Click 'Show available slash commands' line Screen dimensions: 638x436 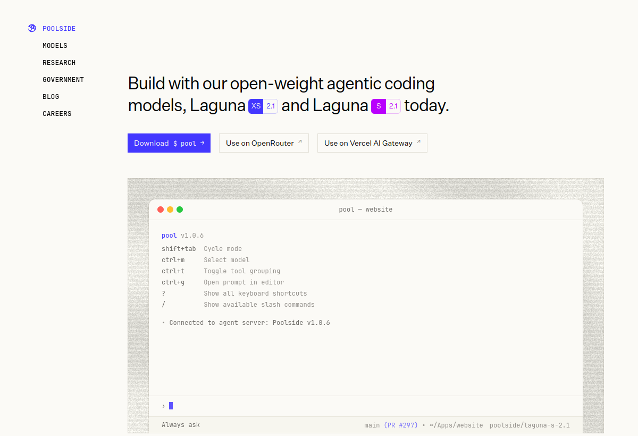(x=238, y=305)
